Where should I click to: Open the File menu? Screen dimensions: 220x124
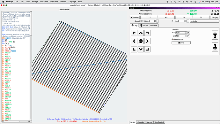(17, 2)
